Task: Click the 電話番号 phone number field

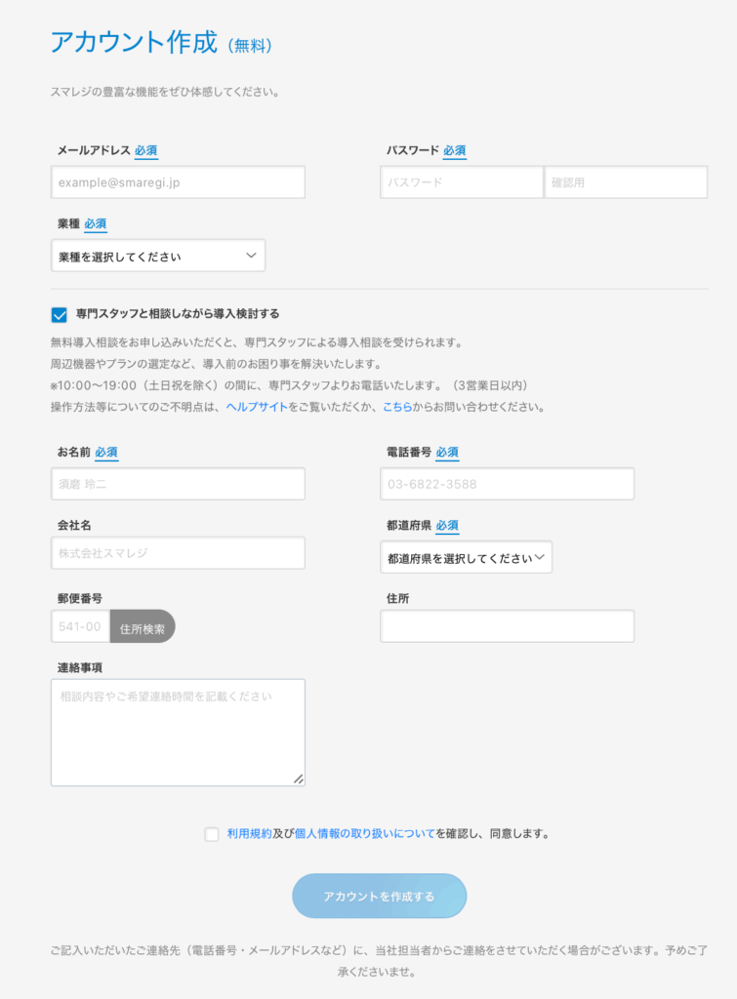Action: [507, 484]
